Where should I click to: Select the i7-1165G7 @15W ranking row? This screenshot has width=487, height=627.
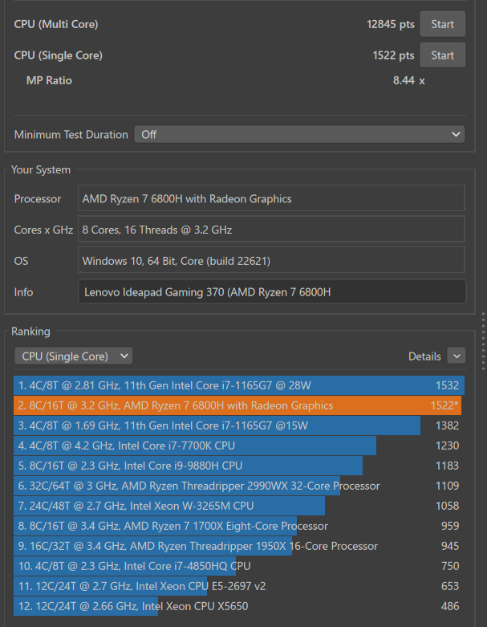coord(237,425)
